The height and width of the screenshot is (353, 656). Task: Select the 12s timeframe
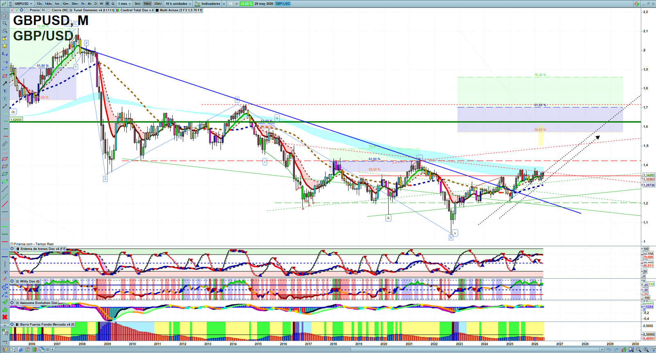pyautogui.click(x=39, y=4)
